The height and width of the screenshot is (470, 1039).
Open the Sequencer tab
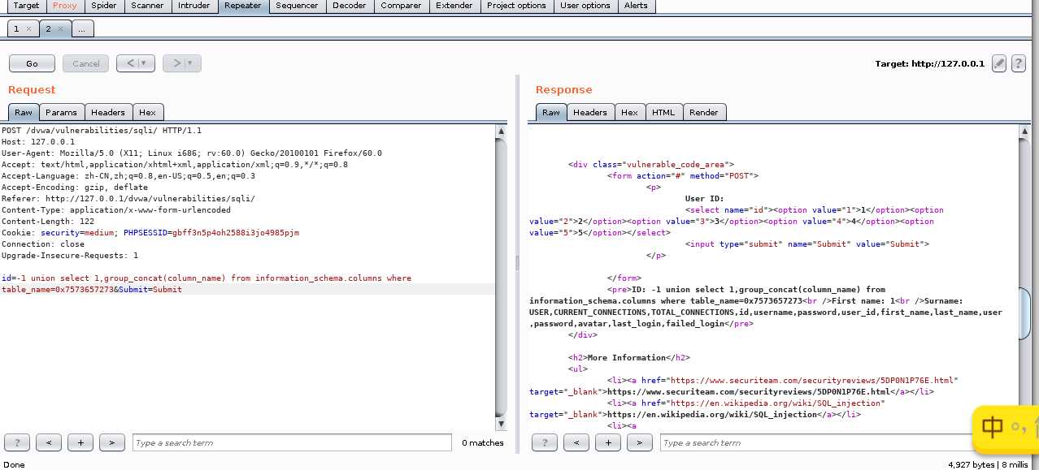pos(297,6)
